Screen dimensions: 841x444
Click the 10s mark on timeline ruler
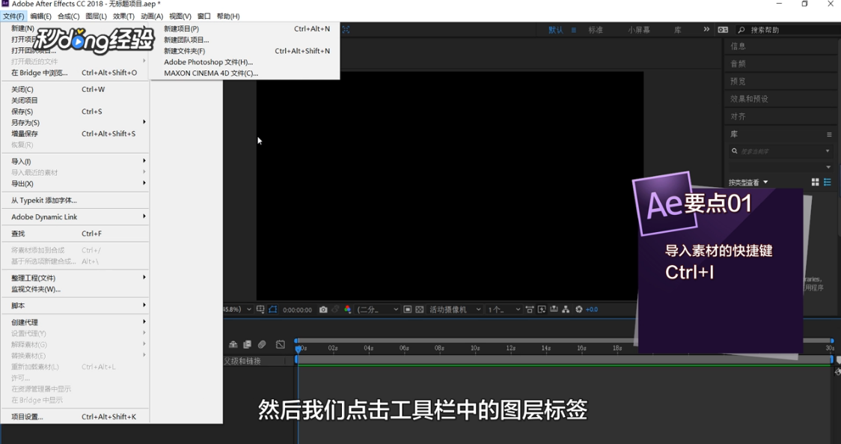475,348
